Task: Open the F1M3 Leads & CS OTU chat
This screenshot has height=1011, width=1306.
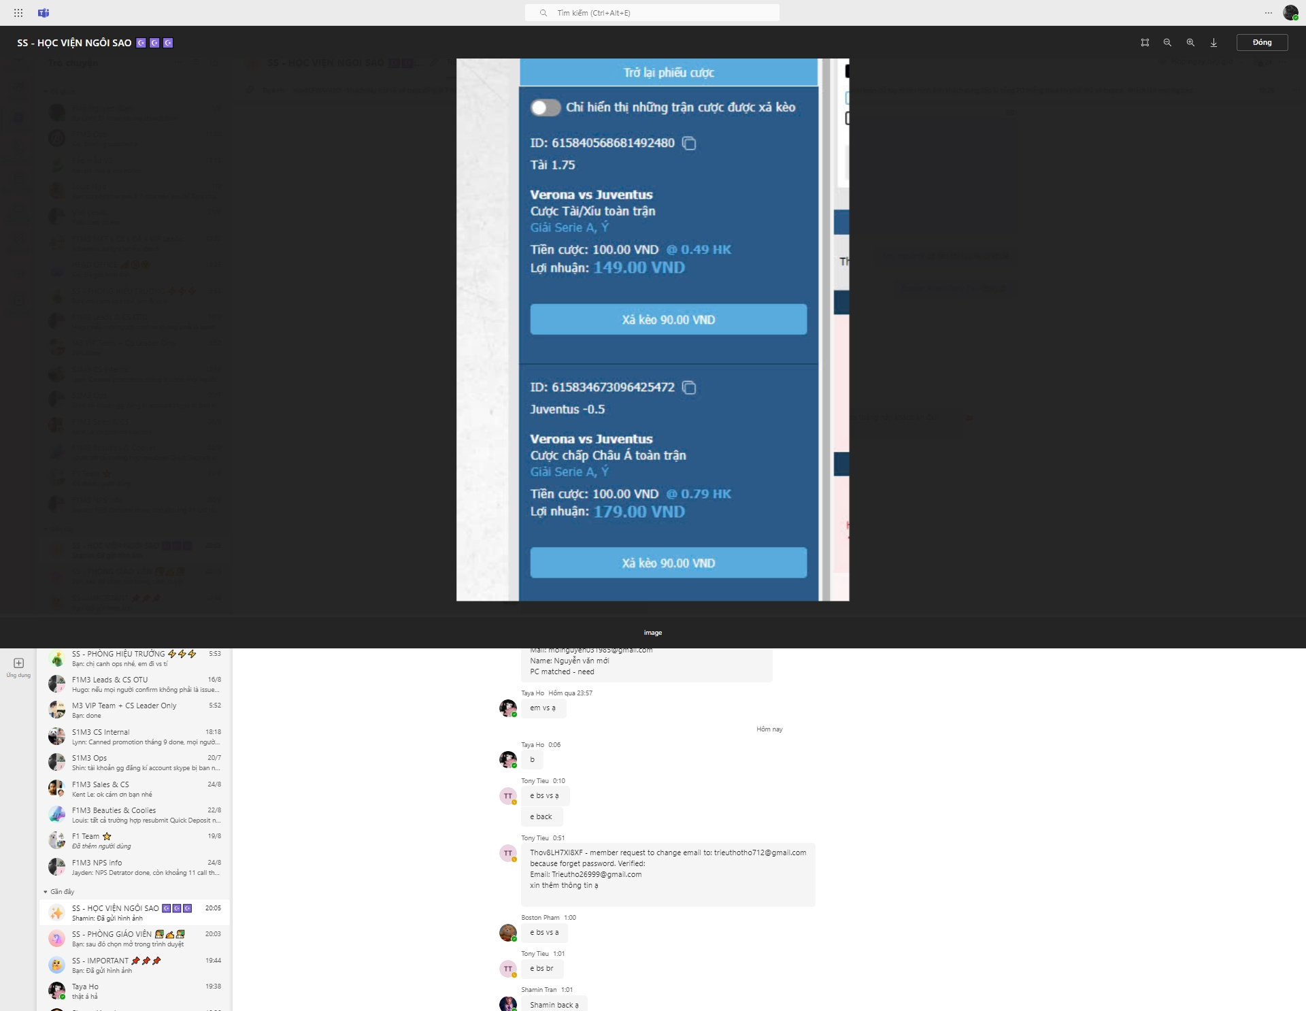Action: click(135, 684)
